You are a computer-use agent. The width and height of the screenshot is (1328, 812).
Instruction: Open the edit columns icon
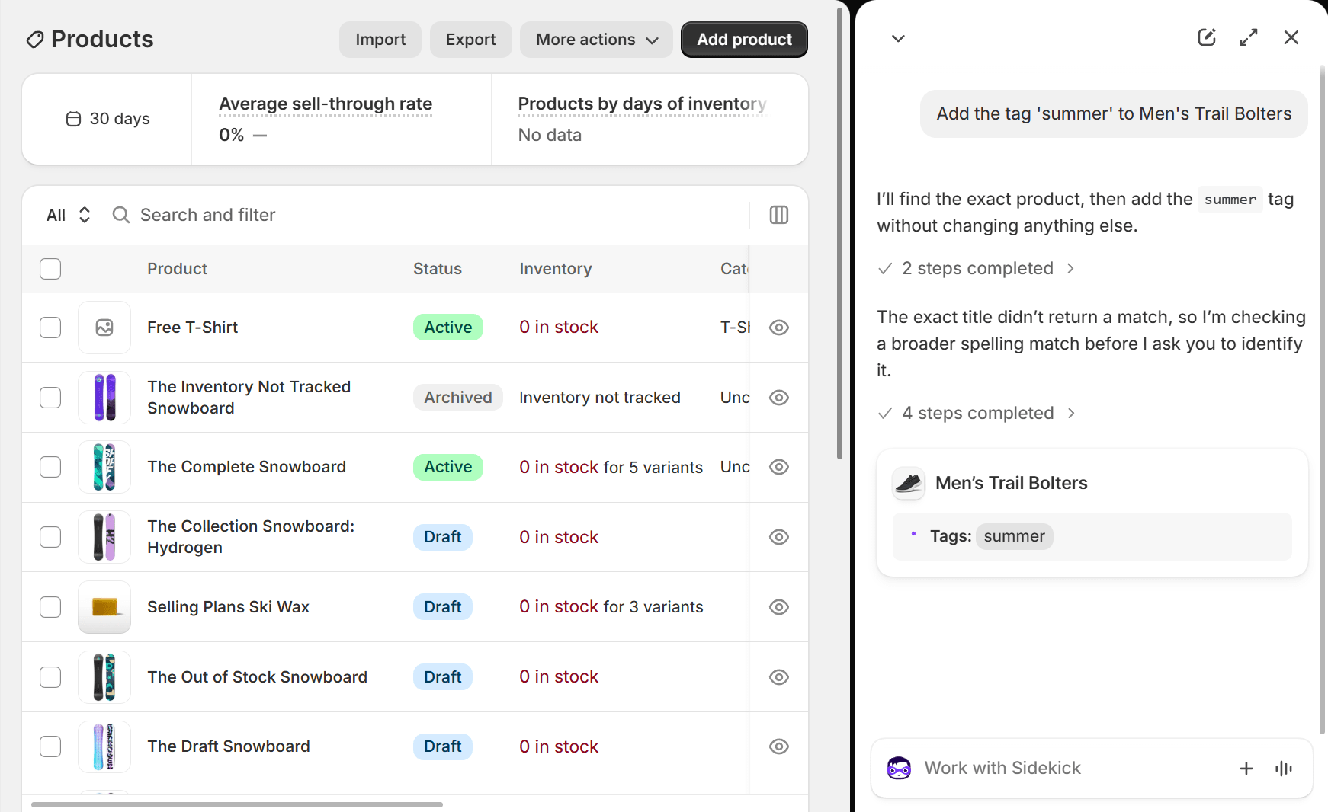click(x=778, y=215)
